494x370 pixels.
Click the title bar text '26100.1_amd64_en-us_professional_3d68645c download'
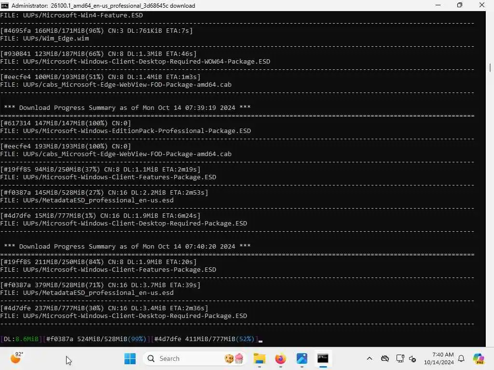(123, 6)
